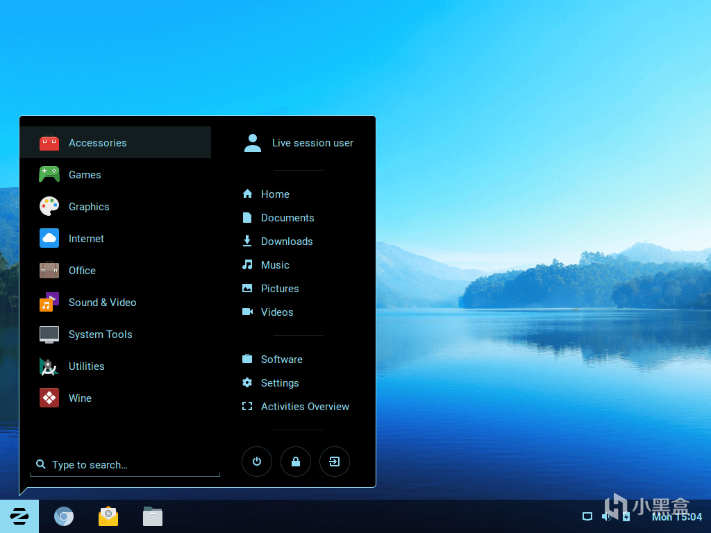Select the Wine menu category

(x=116, y=398)
